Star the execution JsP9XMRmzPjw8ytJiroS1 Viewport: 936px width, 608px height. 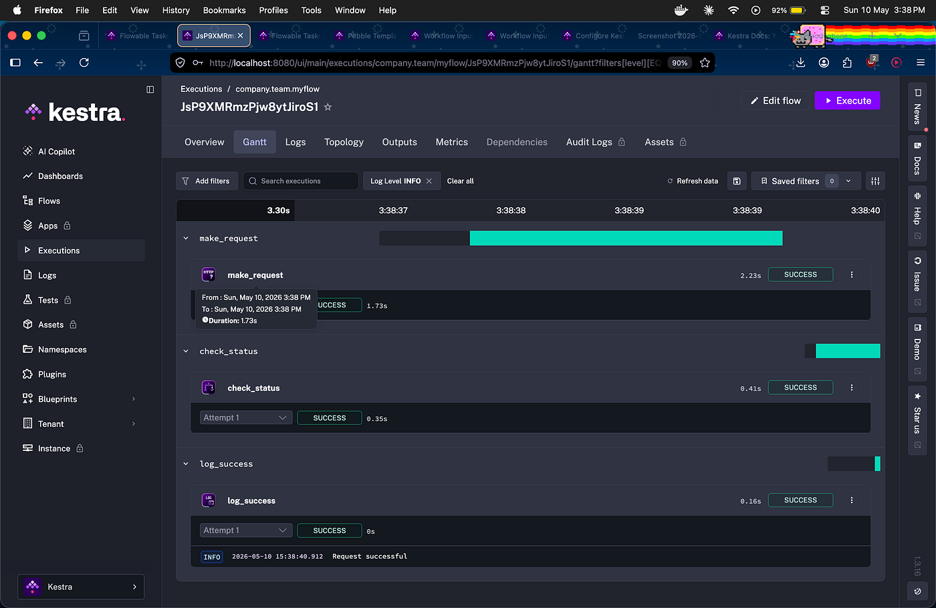point(328,107)
